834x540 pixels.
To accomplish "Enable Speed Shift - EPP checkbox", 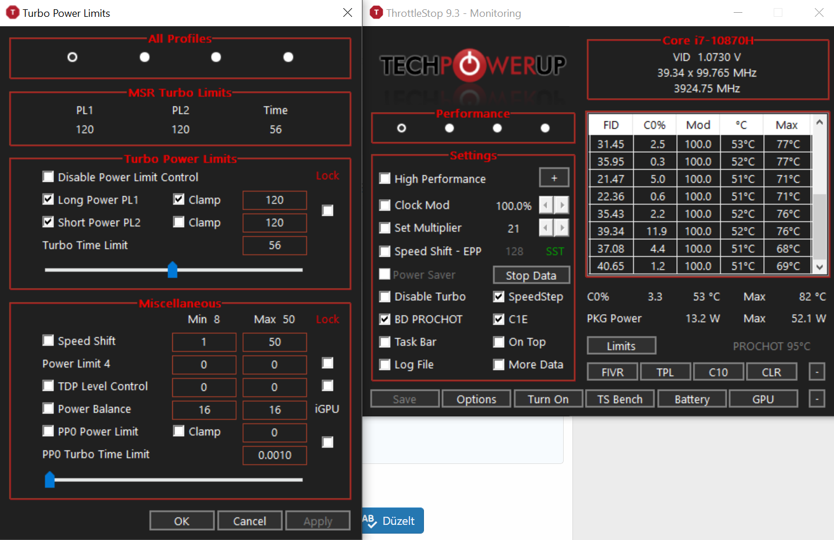I will pos(385,251).
